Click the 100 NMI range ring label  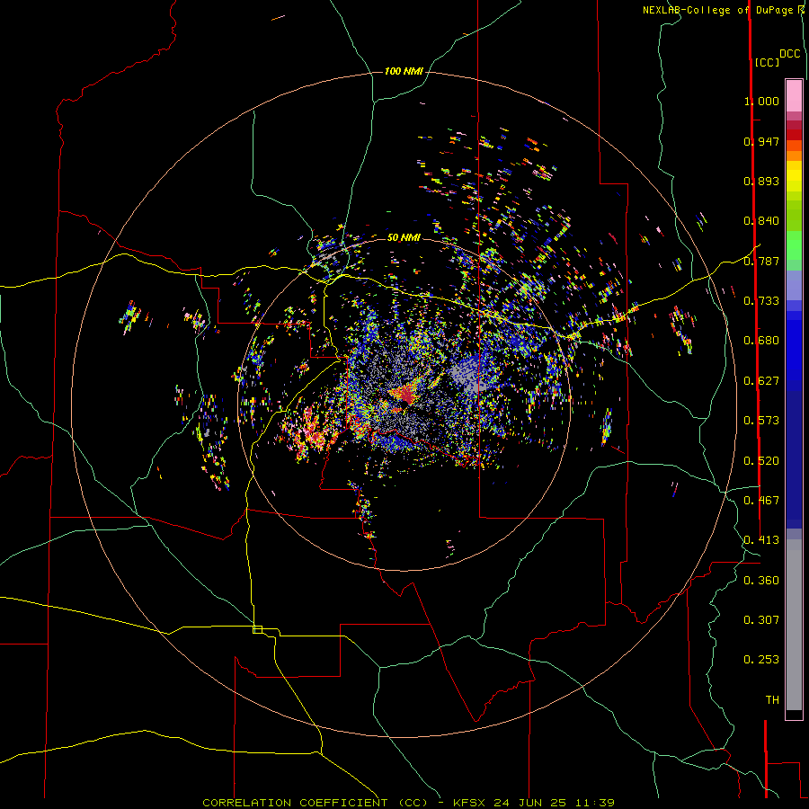pyautogui.click(x=404, y=71)
